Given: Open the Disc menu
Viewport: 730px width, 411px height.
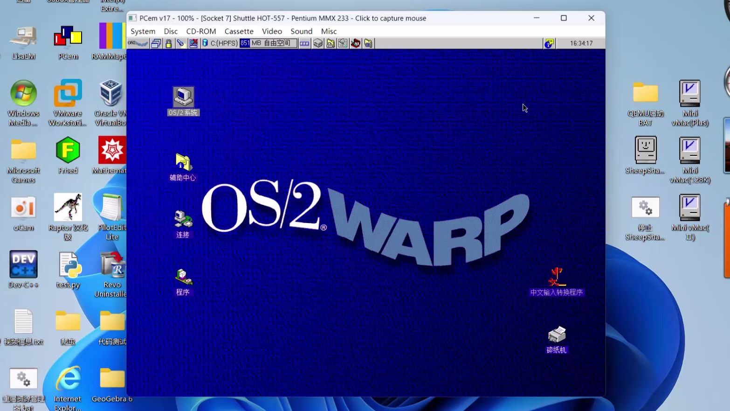Looking at the screenshot, I should click(171, 31).
